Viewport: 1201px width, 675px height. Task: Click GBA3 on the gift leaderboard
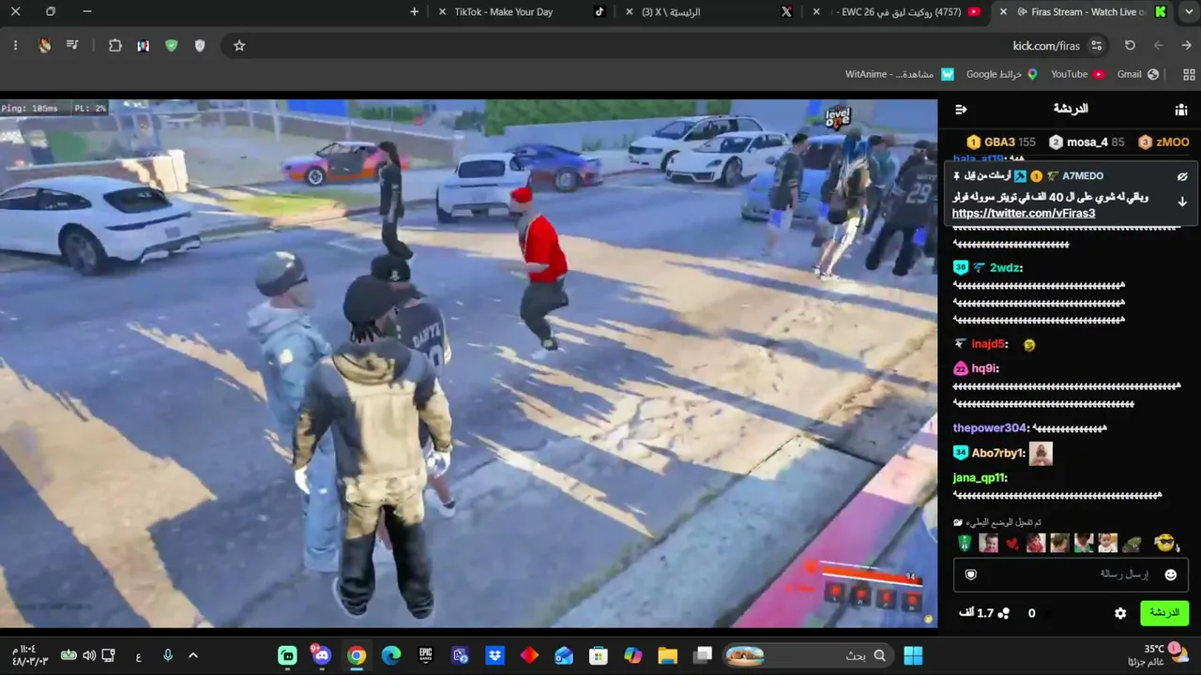point(1001,142)
